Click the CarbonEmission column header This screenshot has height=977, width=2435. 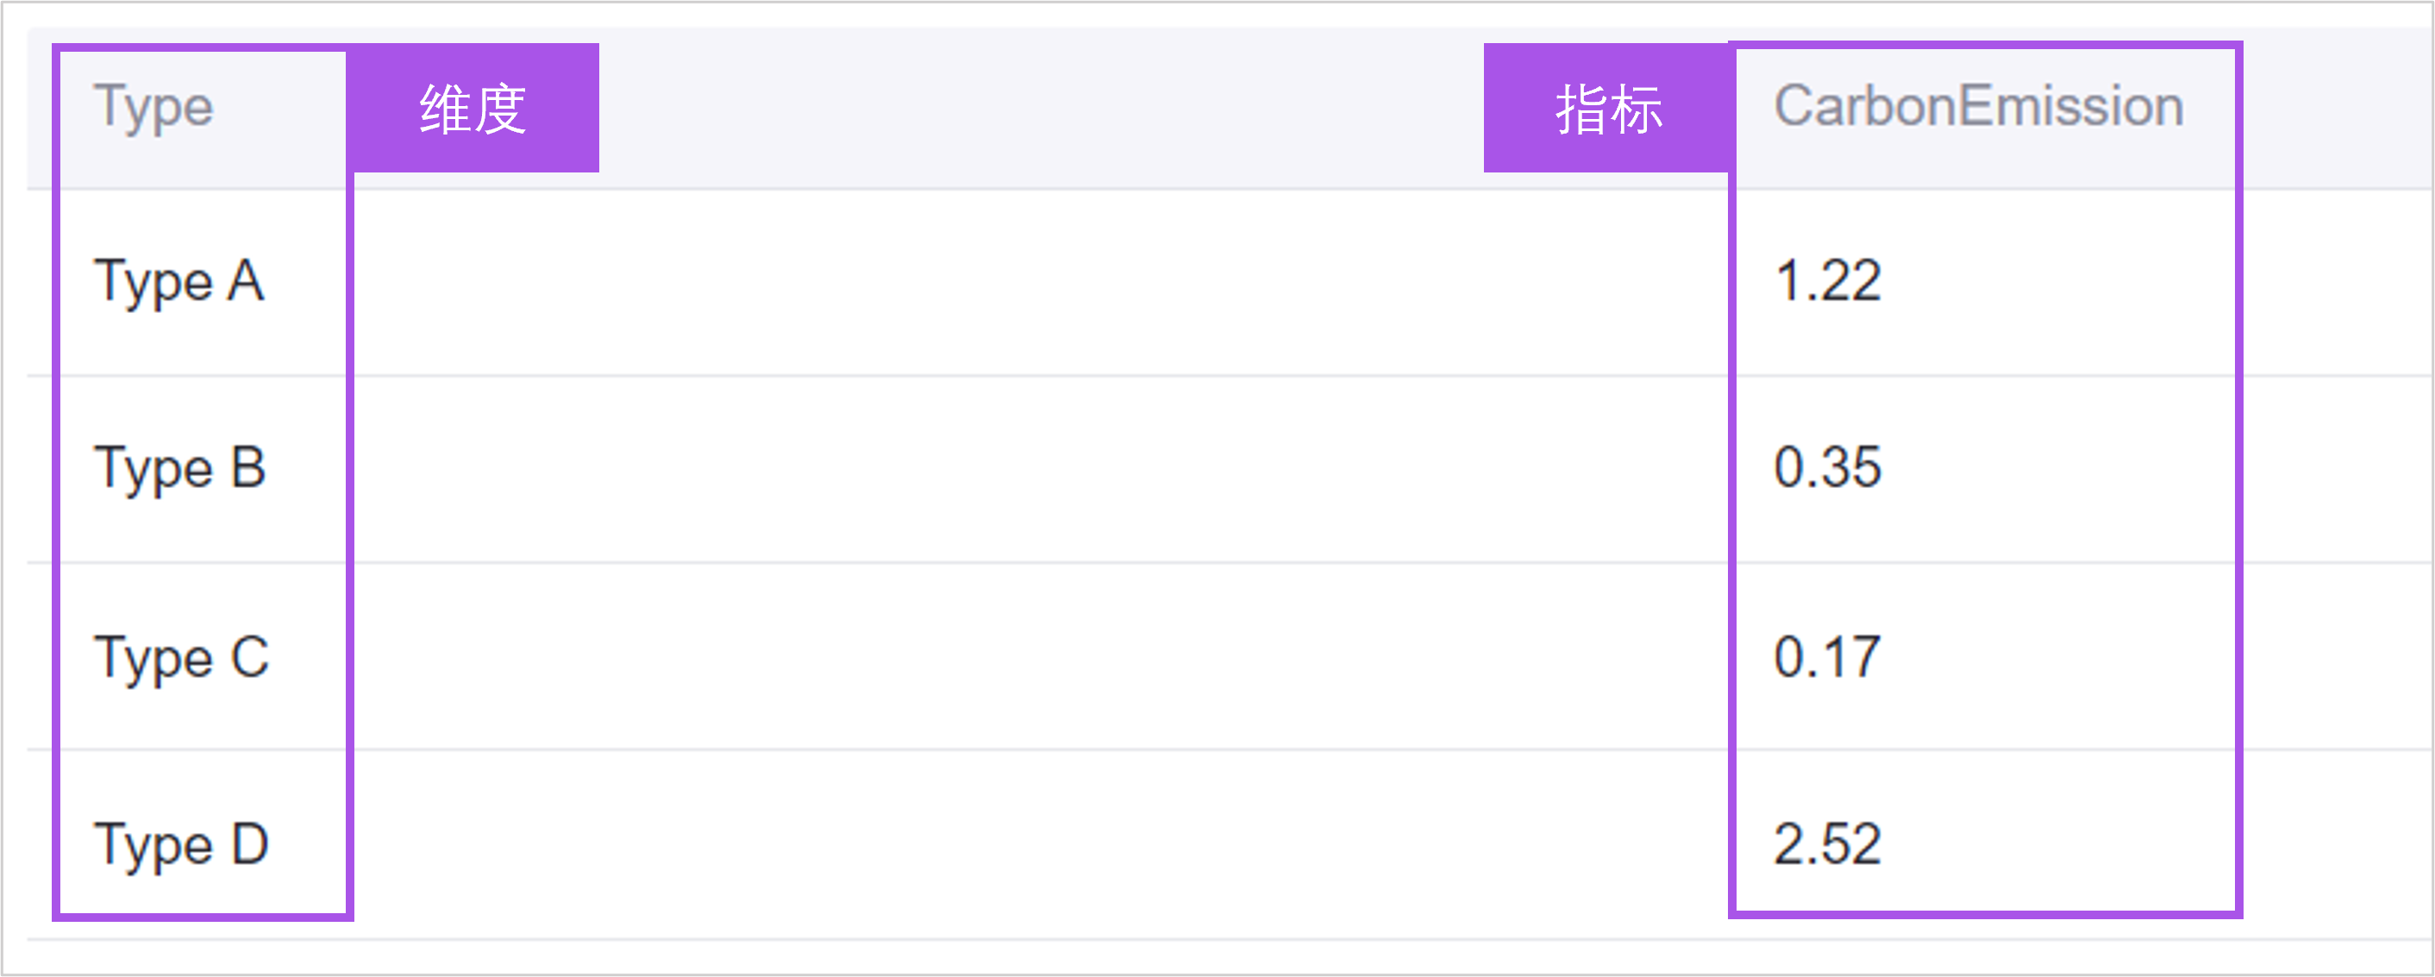[1977, 106]
